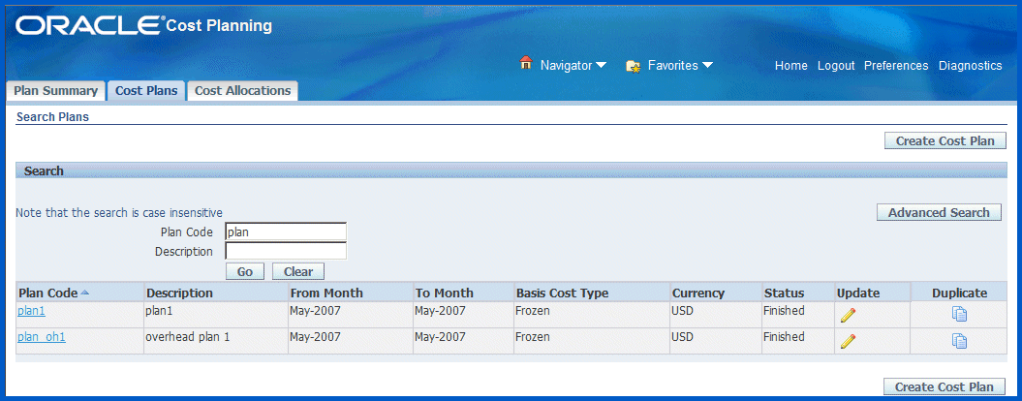Open Advanced Search

tap(939, 212)
